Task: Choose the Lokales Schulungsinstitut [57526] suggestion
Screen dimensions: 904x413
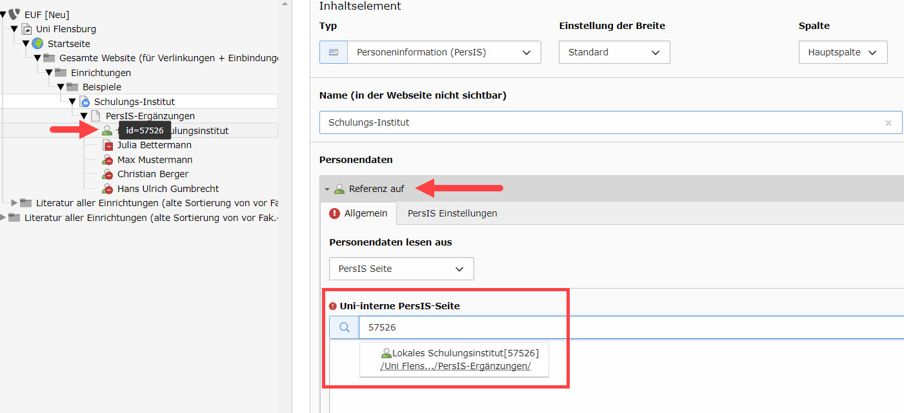Action: click(x=454, y=359)
